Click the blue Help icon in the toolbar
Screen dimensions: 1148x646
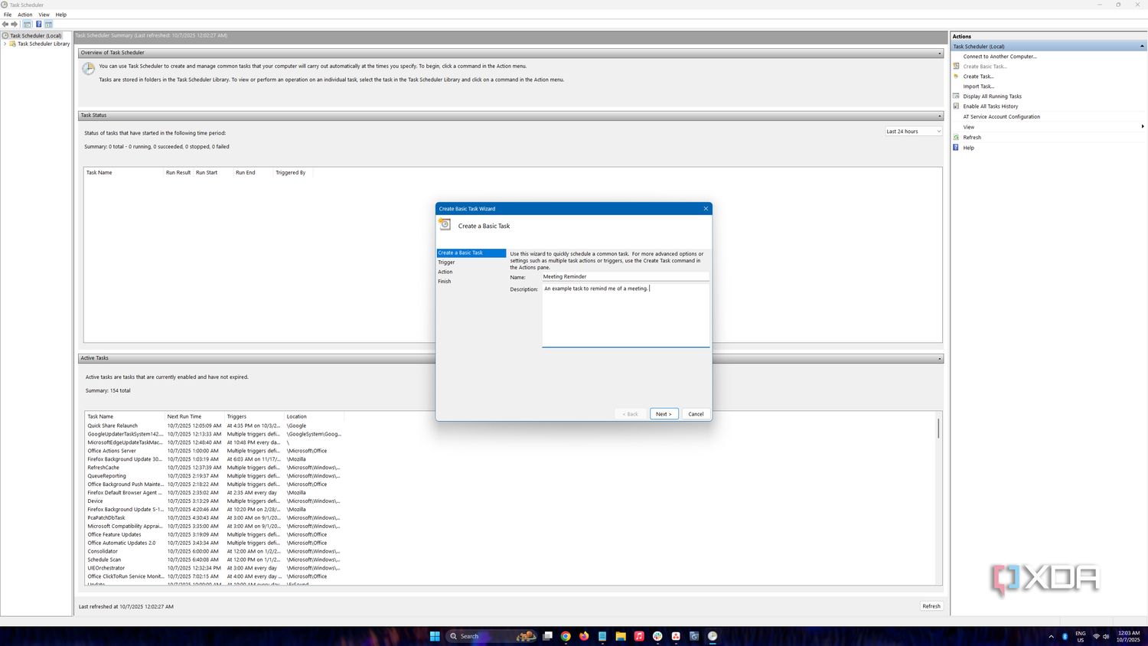click(38, 24)
